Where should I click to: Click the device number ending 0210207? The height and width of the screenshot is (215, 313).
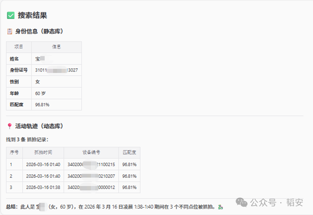coord(91,176)
